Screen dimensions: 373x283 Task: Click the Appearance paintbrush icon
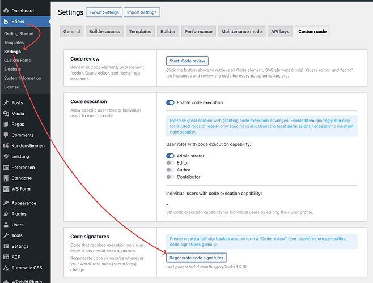tap(6, 203)
